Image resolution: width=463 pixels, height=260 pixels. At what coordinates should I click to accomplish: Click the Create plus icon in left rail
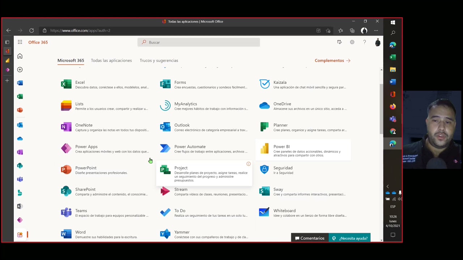click(x=20, y=69)
